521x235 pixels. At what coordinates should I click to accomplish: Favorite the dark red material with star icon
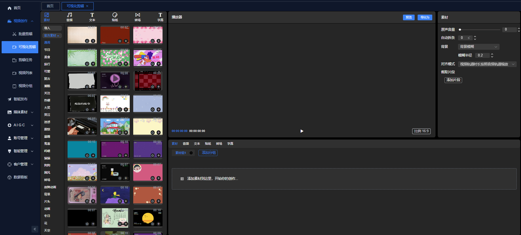120,41
